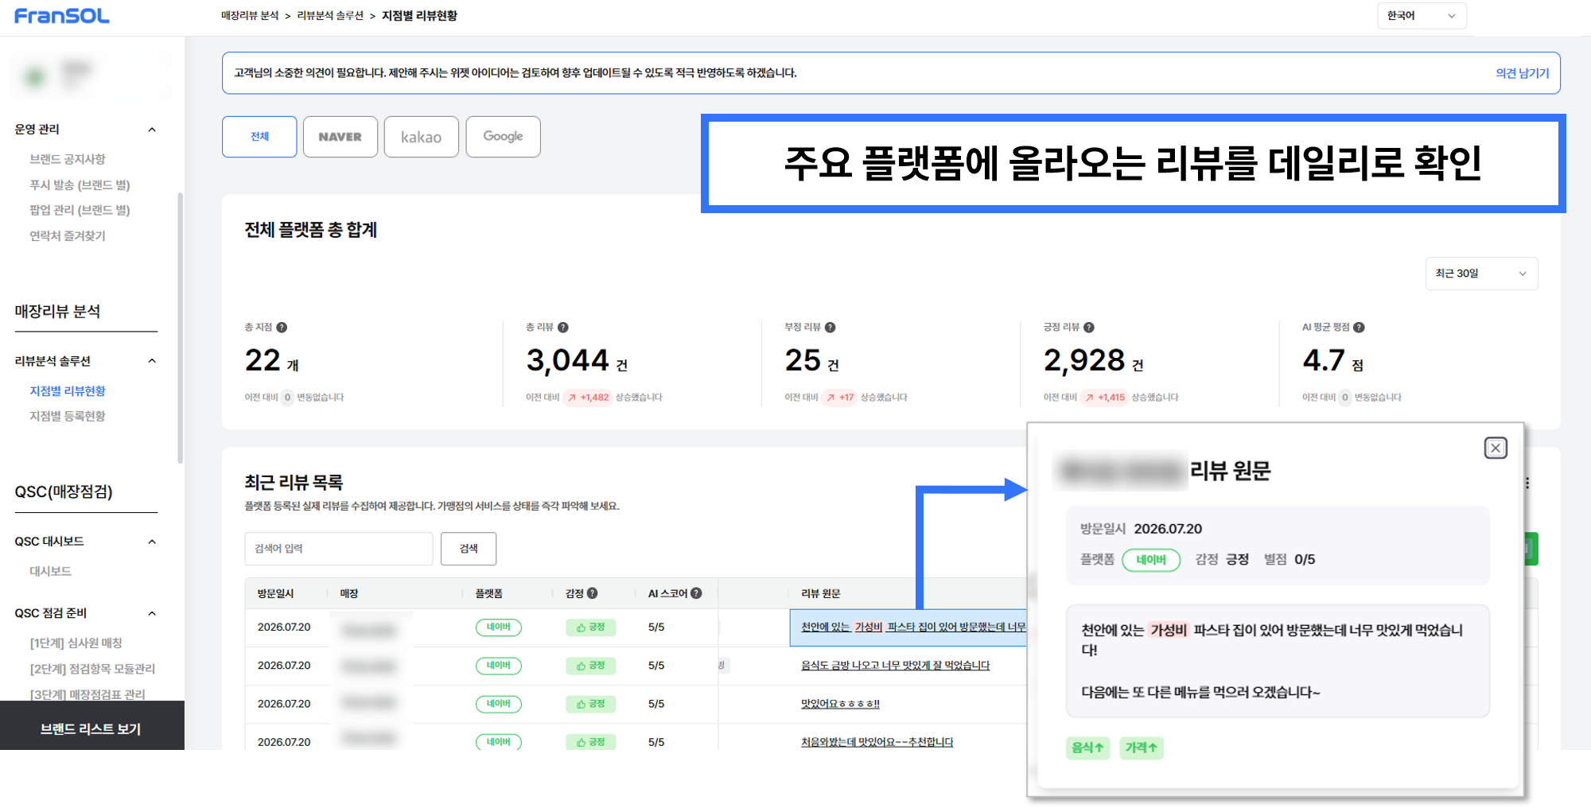Open 팝업 관리 (브랜드 별) menu item
The height and width of the screenshot is (808, 1591).
80,210
